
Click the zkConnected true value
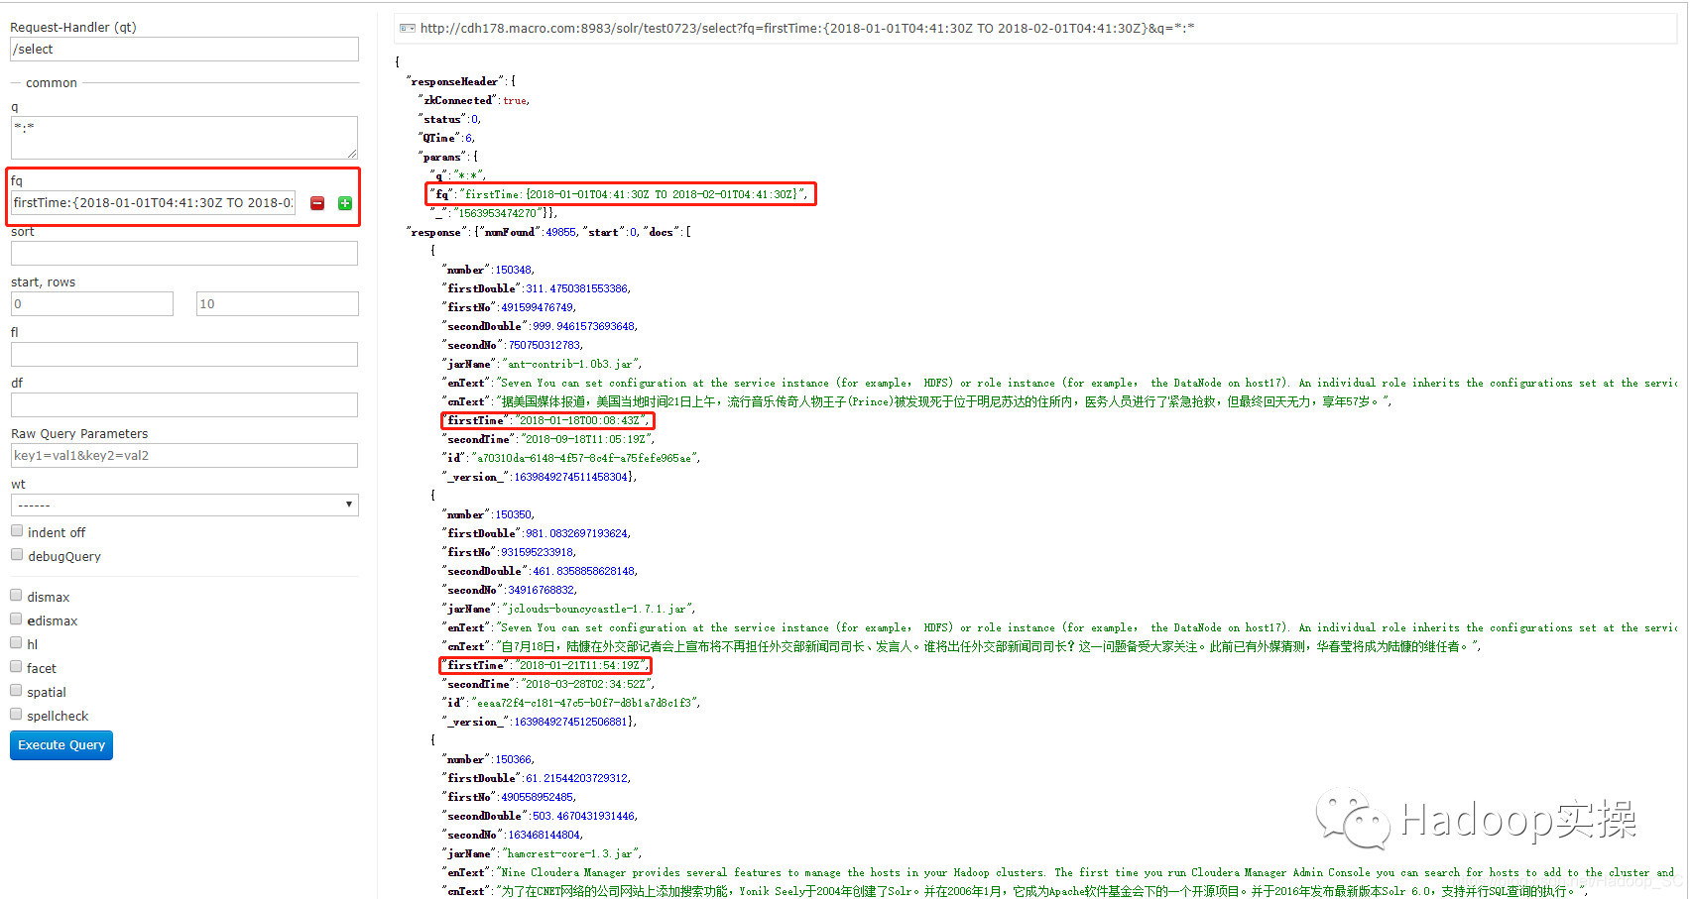[515, 100]
